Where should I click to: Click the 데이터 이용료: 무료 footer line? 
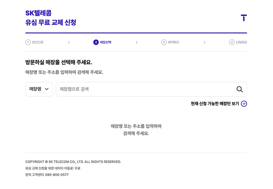pos(53,168)
